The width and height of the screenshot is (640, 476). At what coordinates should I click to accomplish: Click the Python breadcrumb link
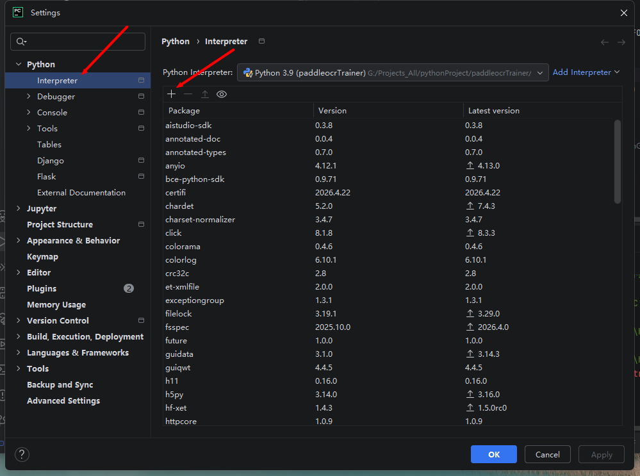coord(176,41)
